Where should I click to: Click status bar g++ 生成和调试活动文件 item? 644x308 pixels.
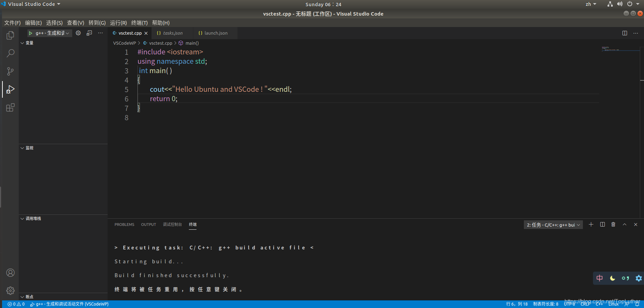point(69,304)
